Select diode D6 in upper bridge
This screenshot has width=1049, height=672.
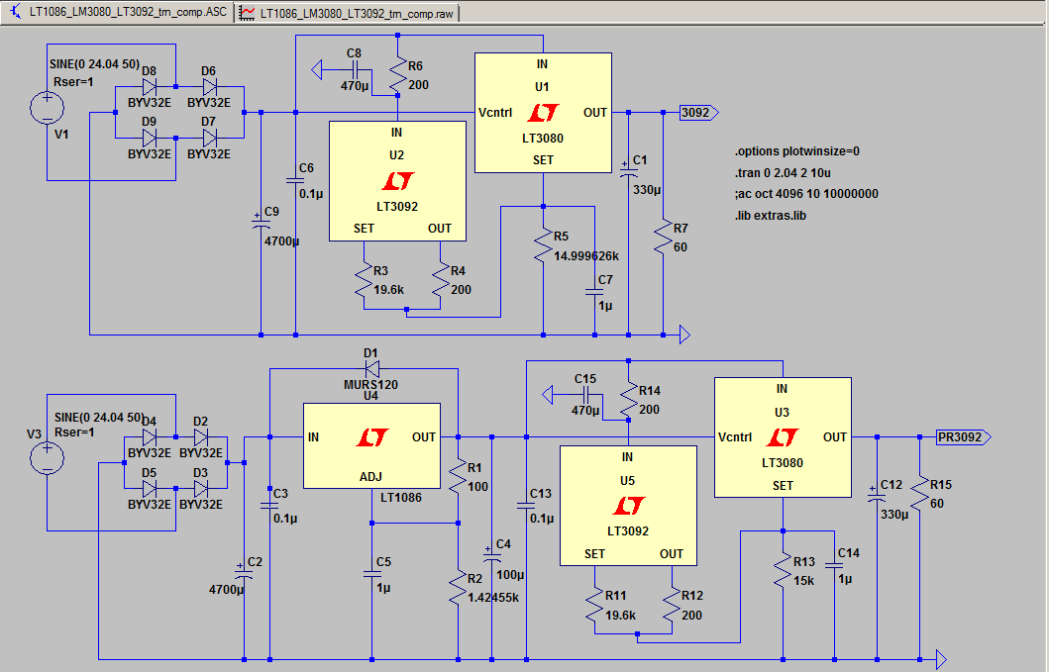tap(209, 87)
